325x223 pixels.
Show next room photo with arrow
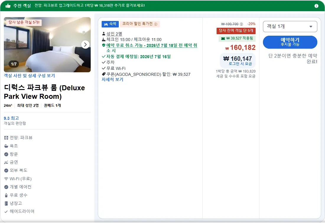click(85, 45)
